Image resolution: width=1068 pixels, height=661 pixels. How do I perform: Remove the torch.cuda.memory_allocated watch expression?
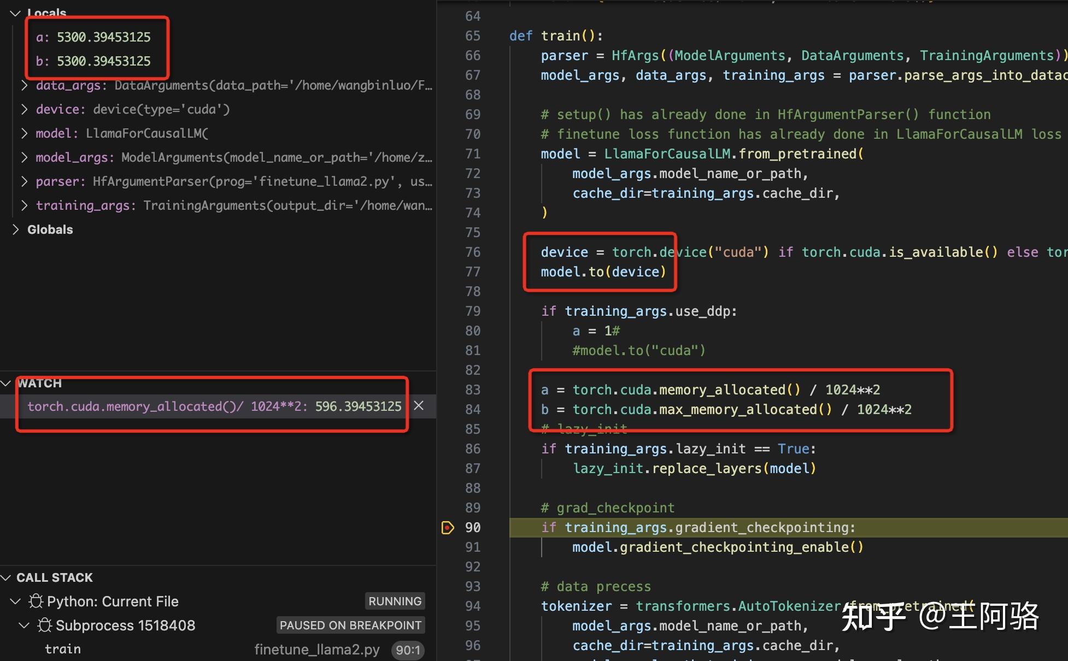tap(419, 406)
